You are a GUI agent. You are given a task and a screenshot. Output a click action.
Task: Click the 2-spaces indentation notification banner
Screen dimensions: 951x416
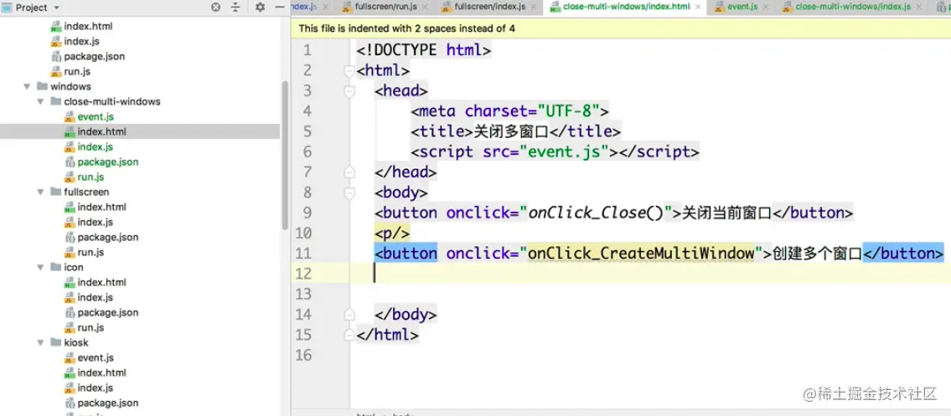click(x=621, y=28)
